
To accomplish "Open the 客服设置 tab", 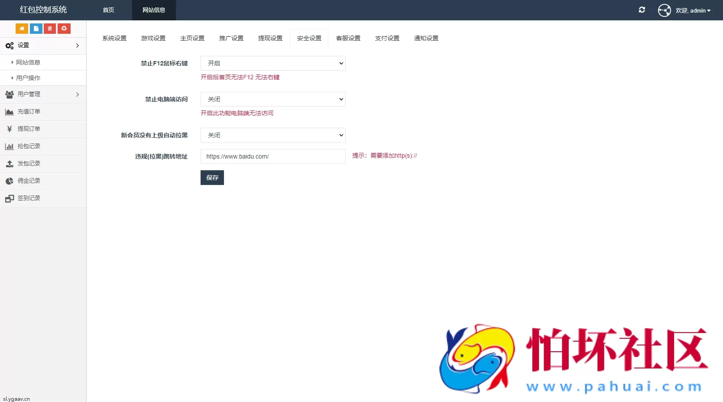I will coord(348,38).
